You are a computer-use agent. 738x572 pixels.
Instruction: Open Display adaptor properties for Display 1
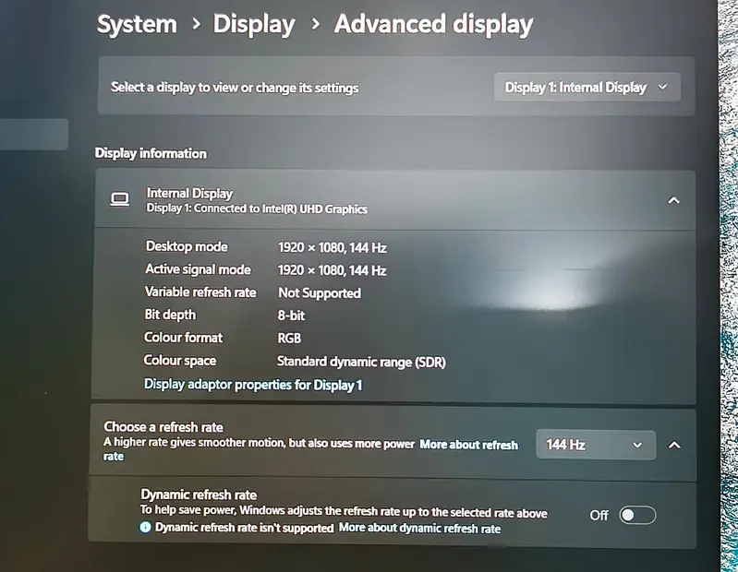253,385
